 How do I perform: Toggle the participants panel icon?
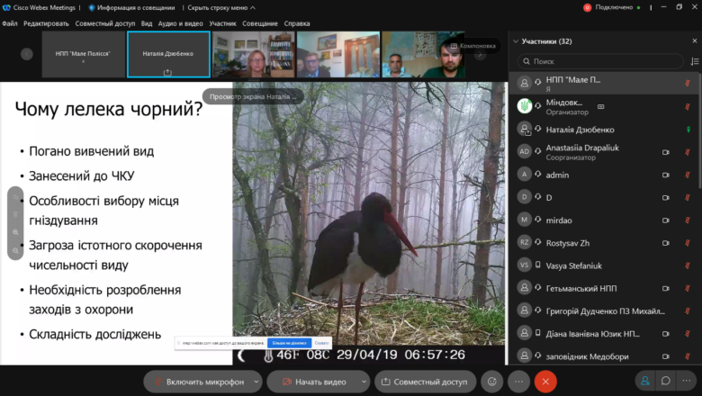pos(645,381)
